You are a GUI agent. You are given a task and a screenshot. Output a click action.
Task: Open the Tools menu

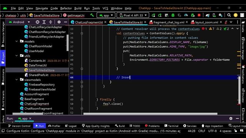pyautogui.click(x=96, y=8)
